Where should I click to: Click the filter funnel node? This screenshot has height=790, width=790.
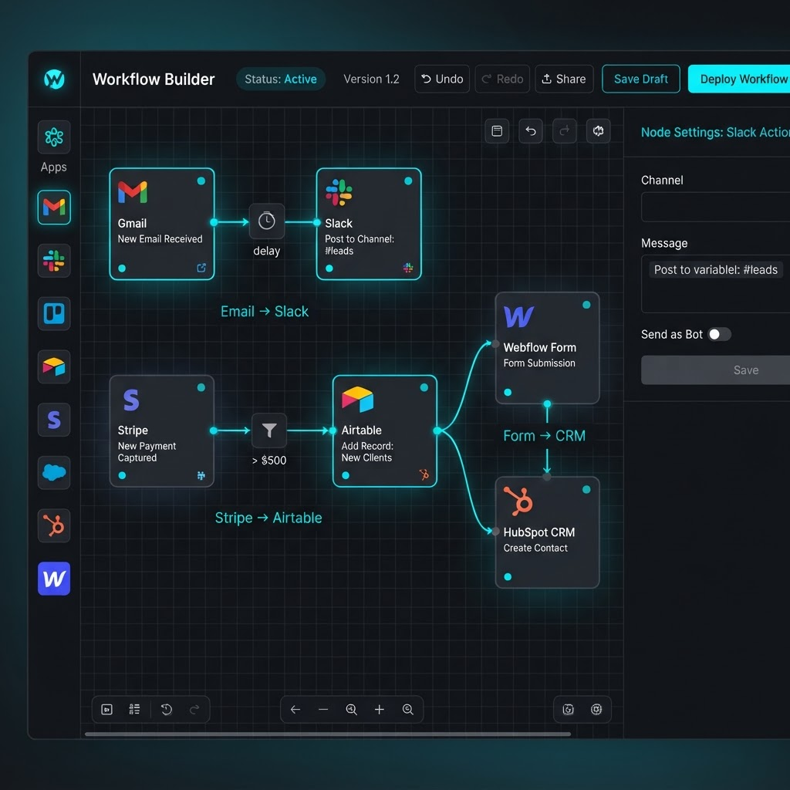269,430
